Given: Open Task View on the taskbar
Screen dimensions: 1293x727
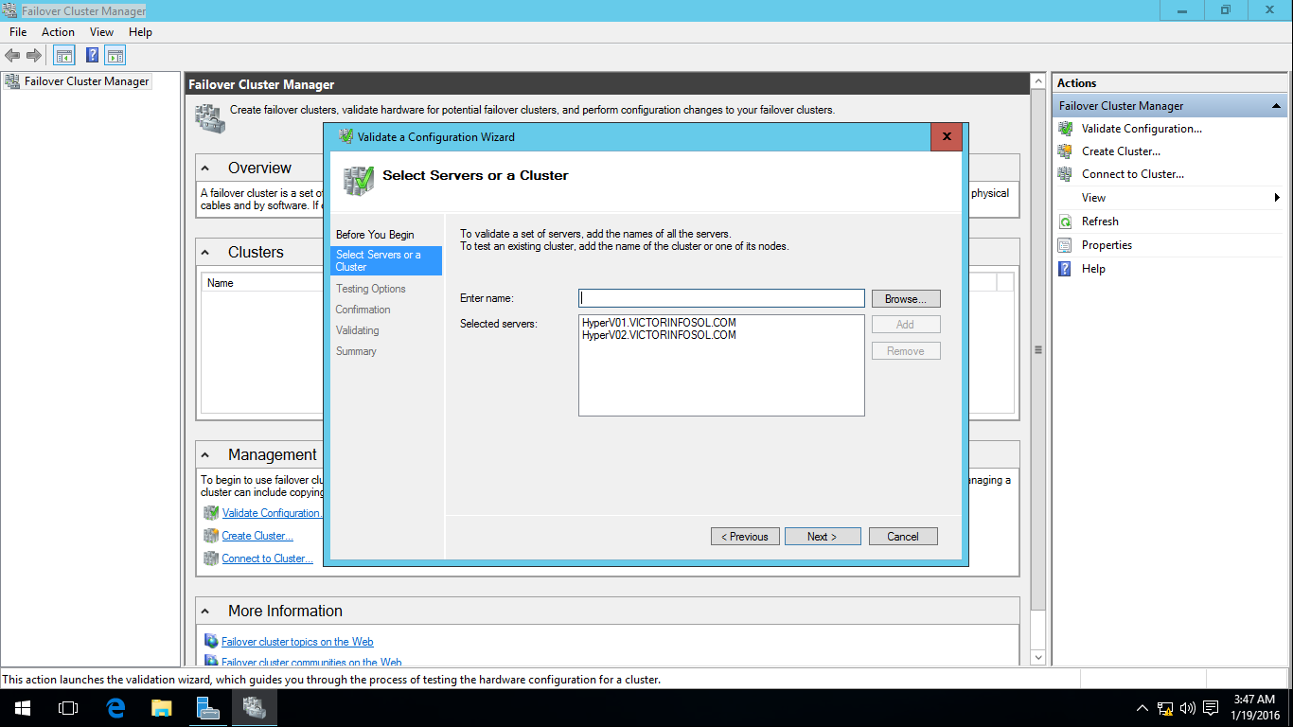Looking at the screenshot, I should tap(68, 708).
